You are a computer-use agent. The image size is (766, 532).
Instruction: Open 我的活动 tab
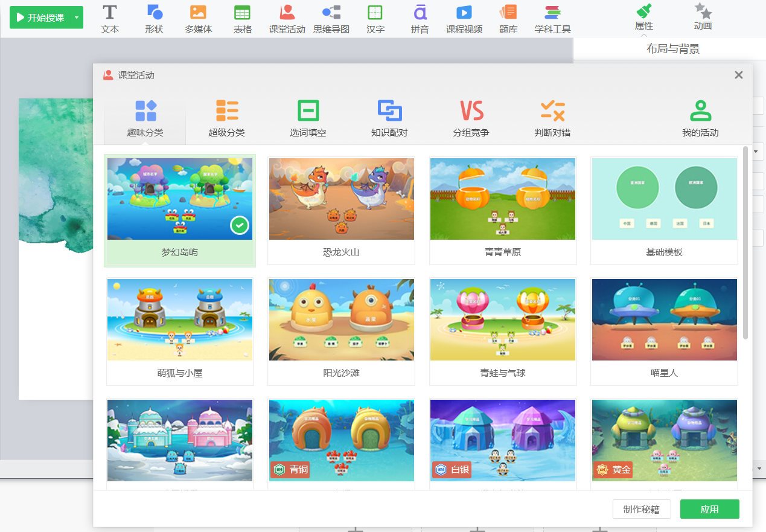(700, 119)
